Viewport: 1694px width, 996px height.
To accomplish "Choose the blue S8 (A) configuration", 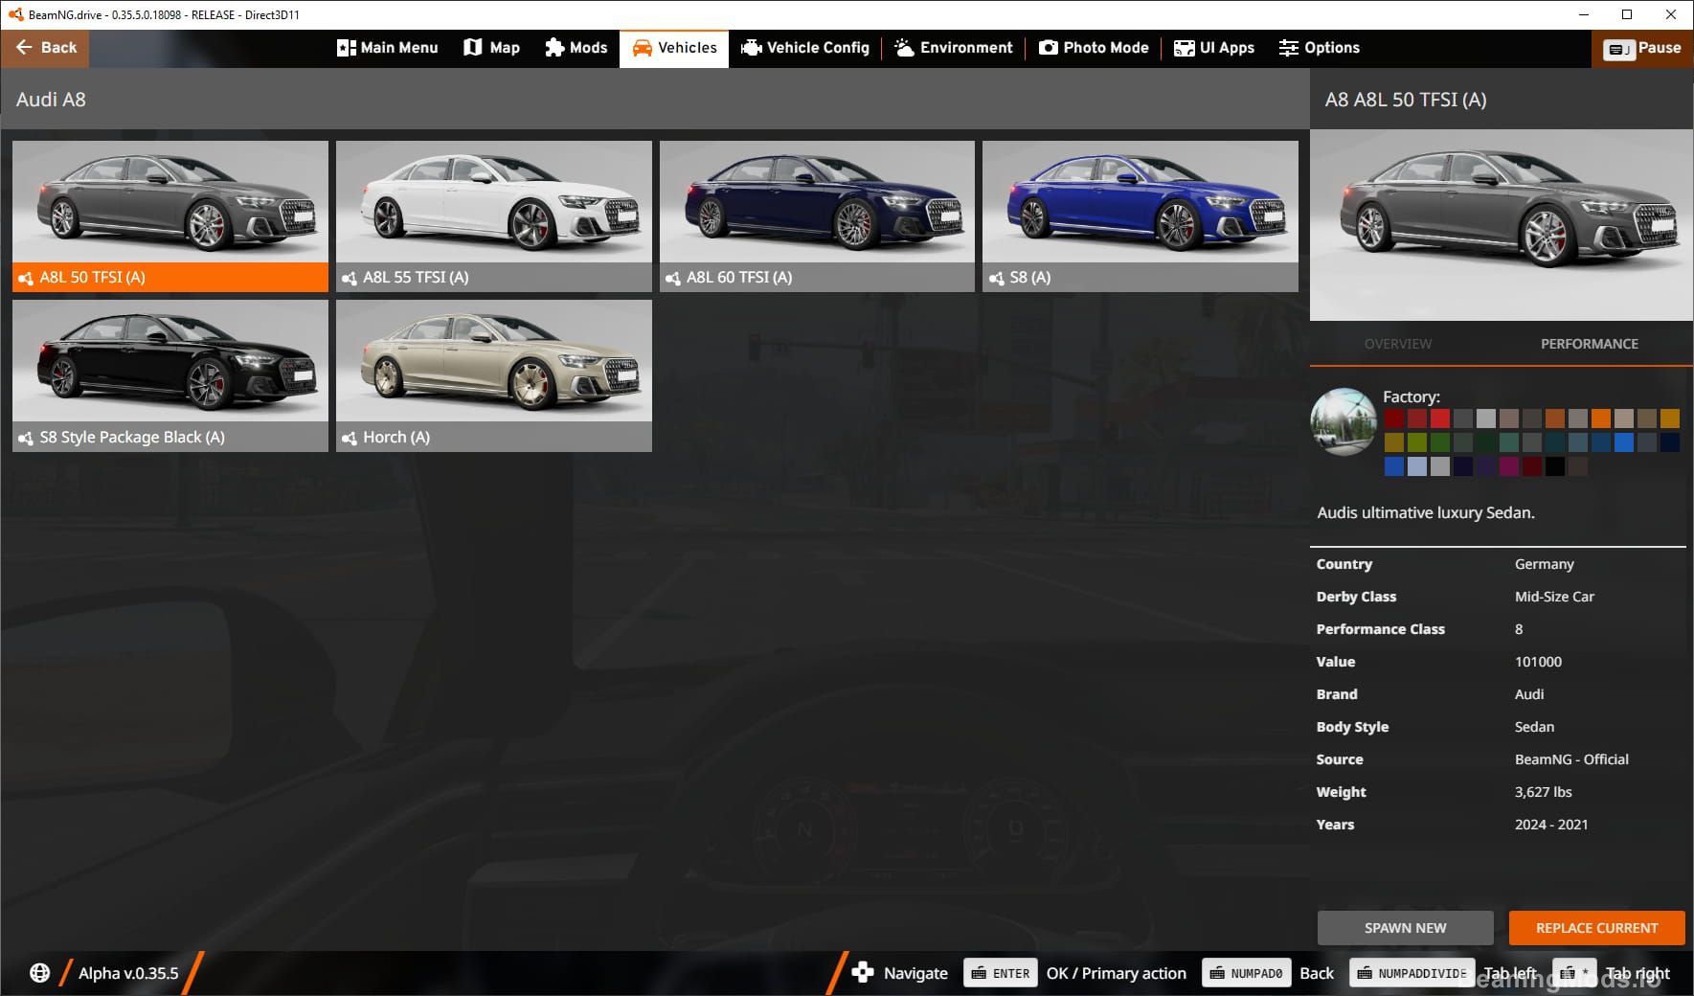I will pos(1141,216).
